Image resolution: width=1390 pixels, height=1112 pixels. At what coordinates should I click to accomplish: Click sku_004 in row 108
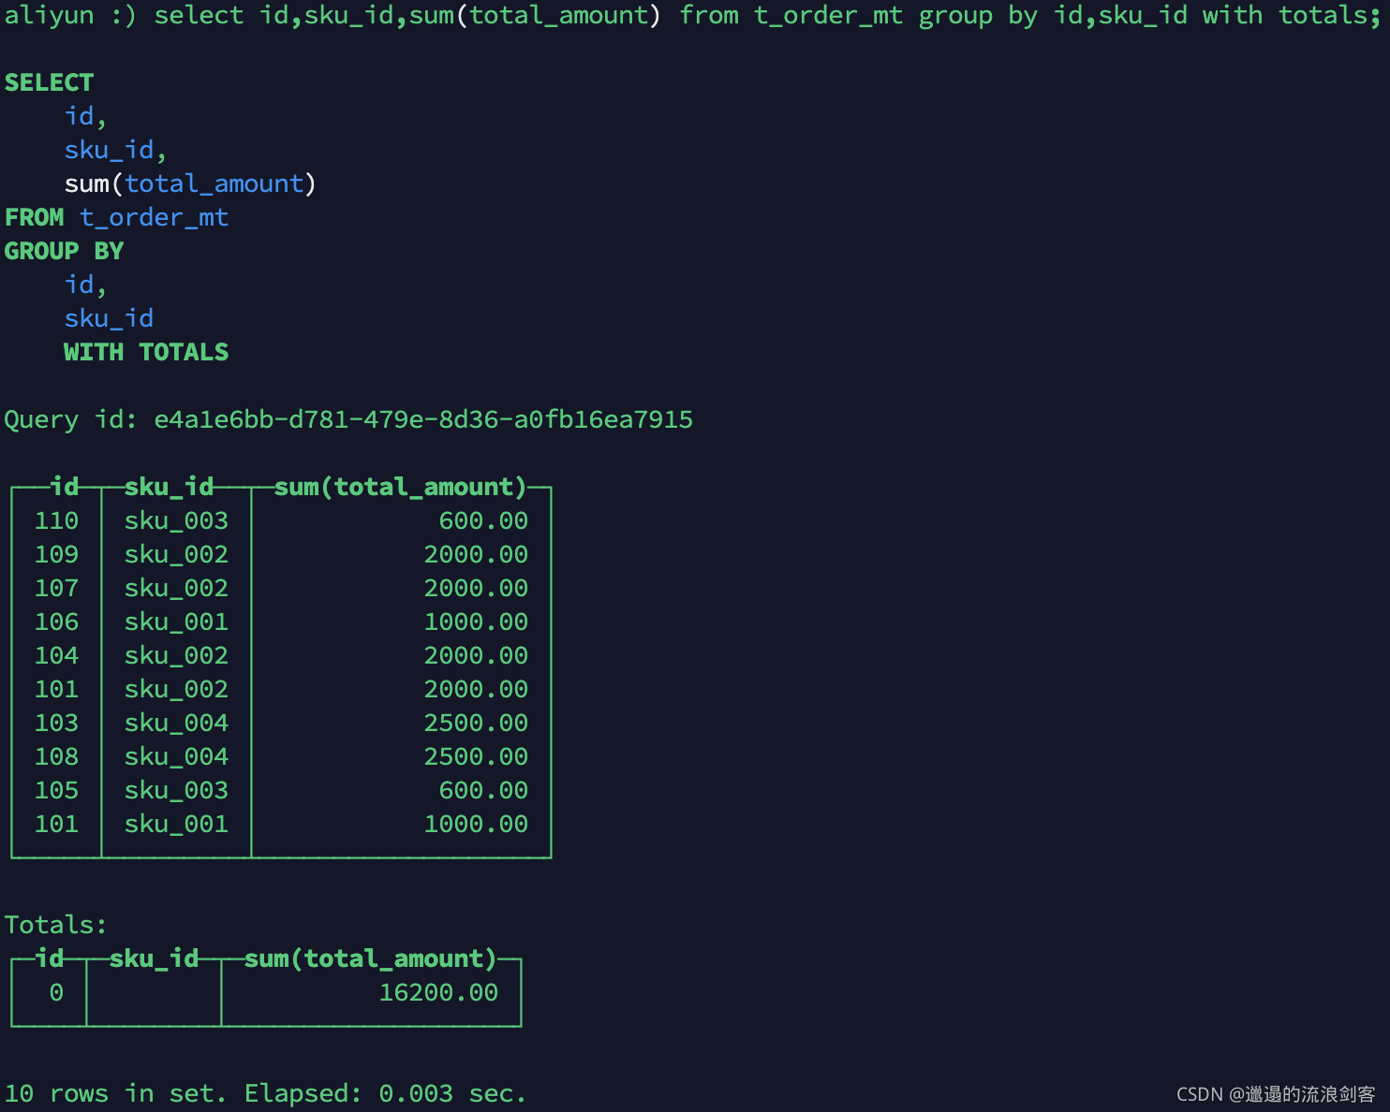[176, 756]
